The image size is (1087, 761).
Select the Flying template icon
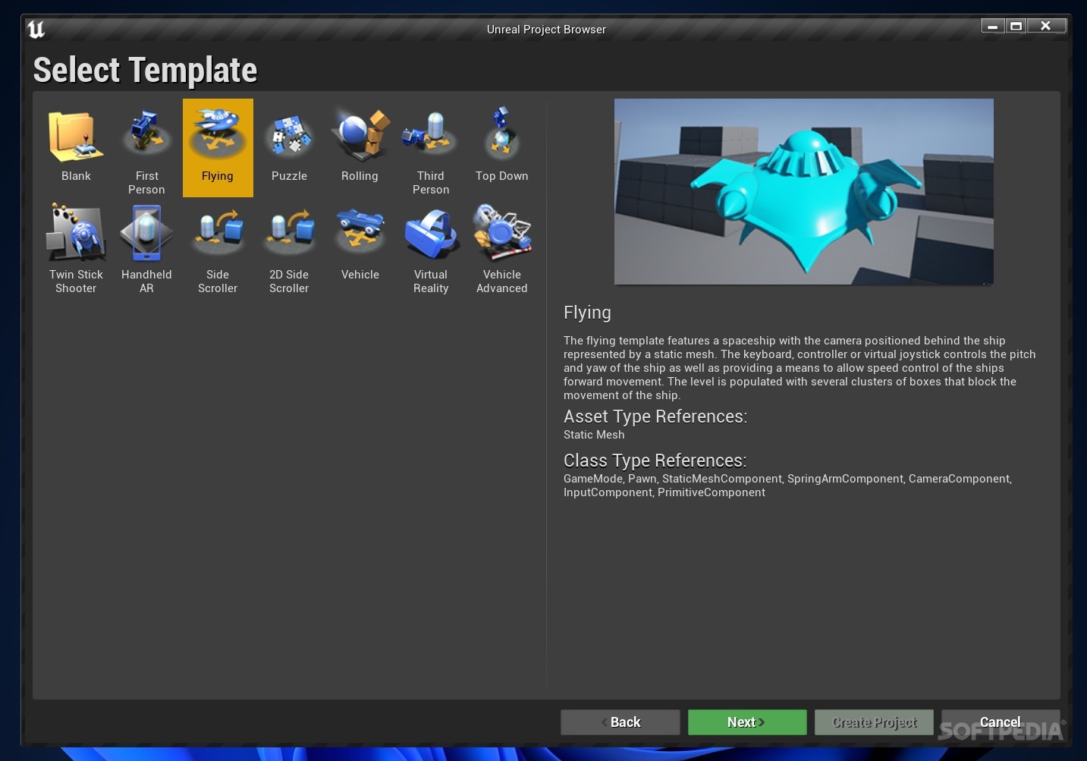click(x=218, y=147)
